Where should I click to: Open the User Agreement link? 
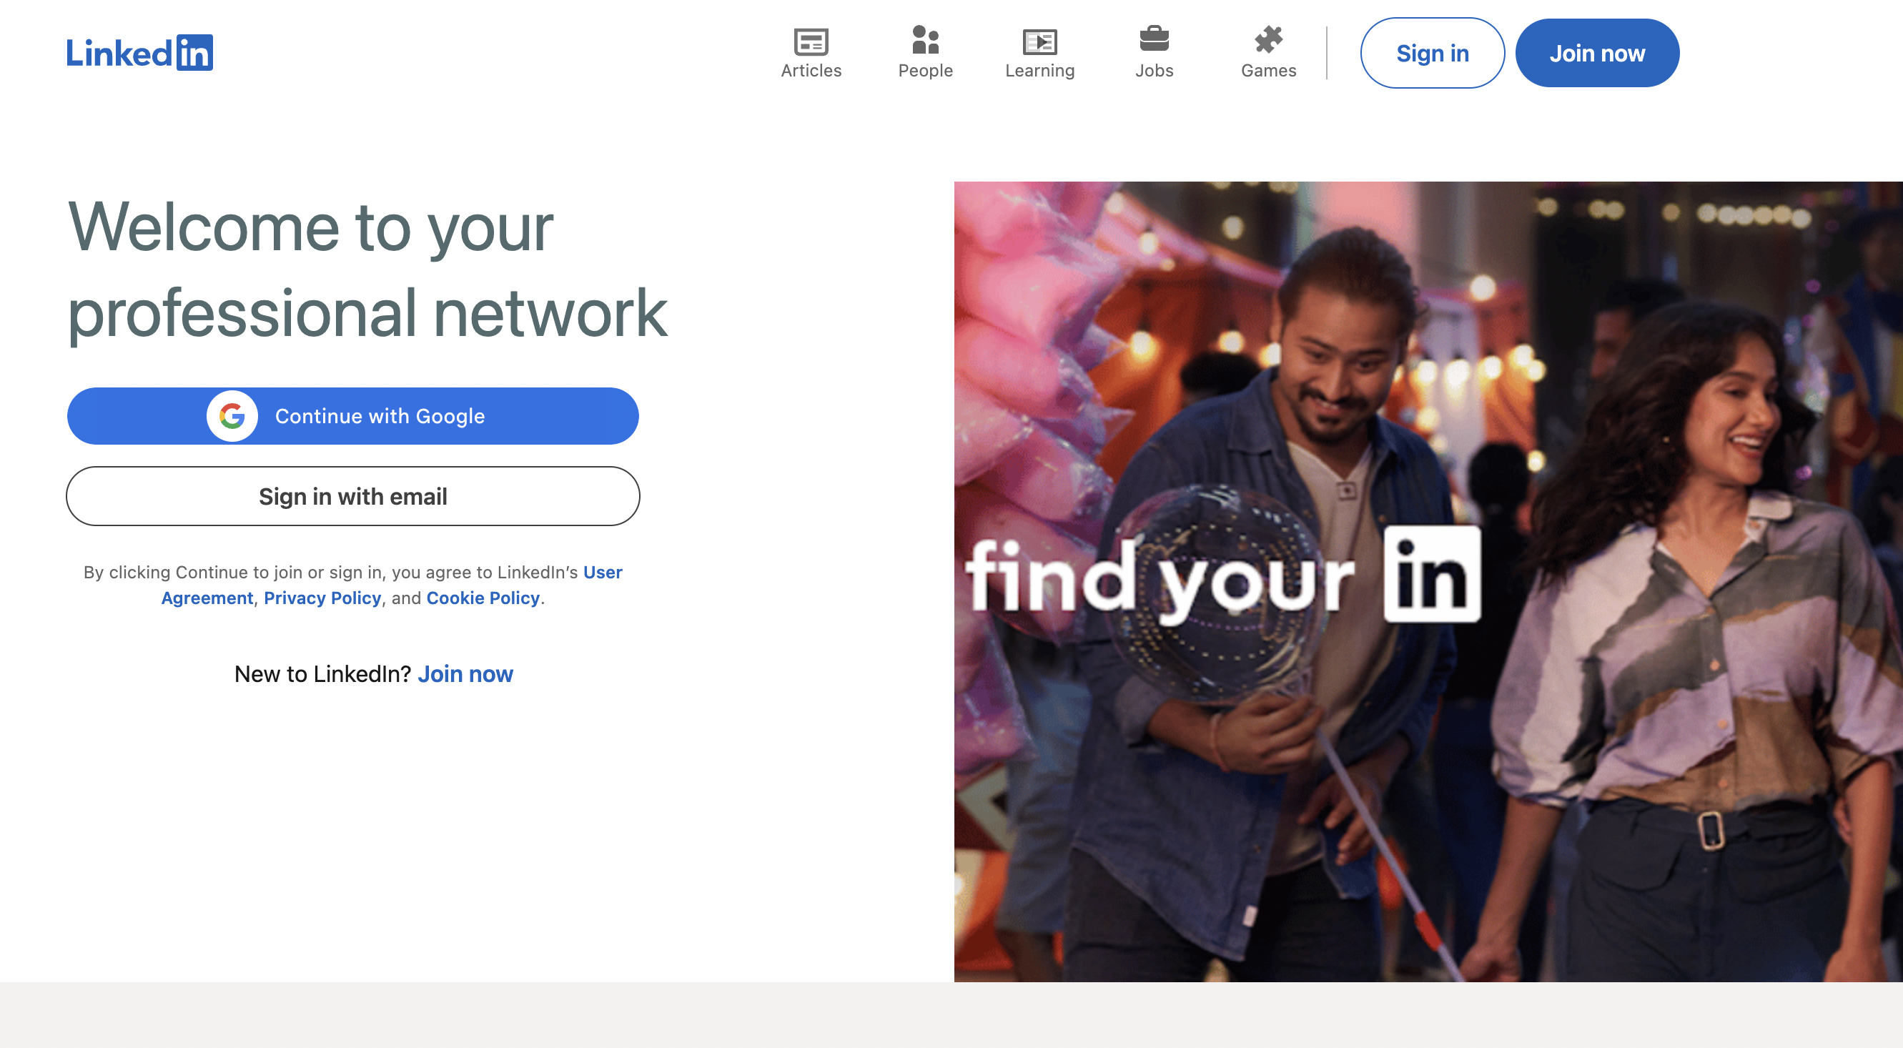coord(602,573)
